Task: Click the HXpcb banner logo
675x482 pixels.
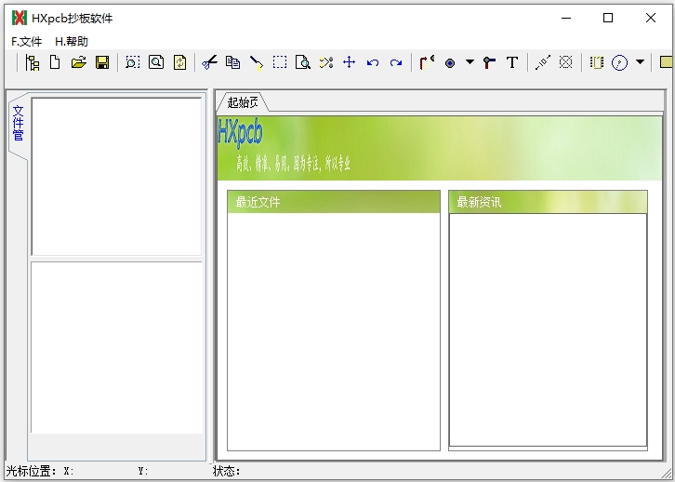Action: click(240, 133)
